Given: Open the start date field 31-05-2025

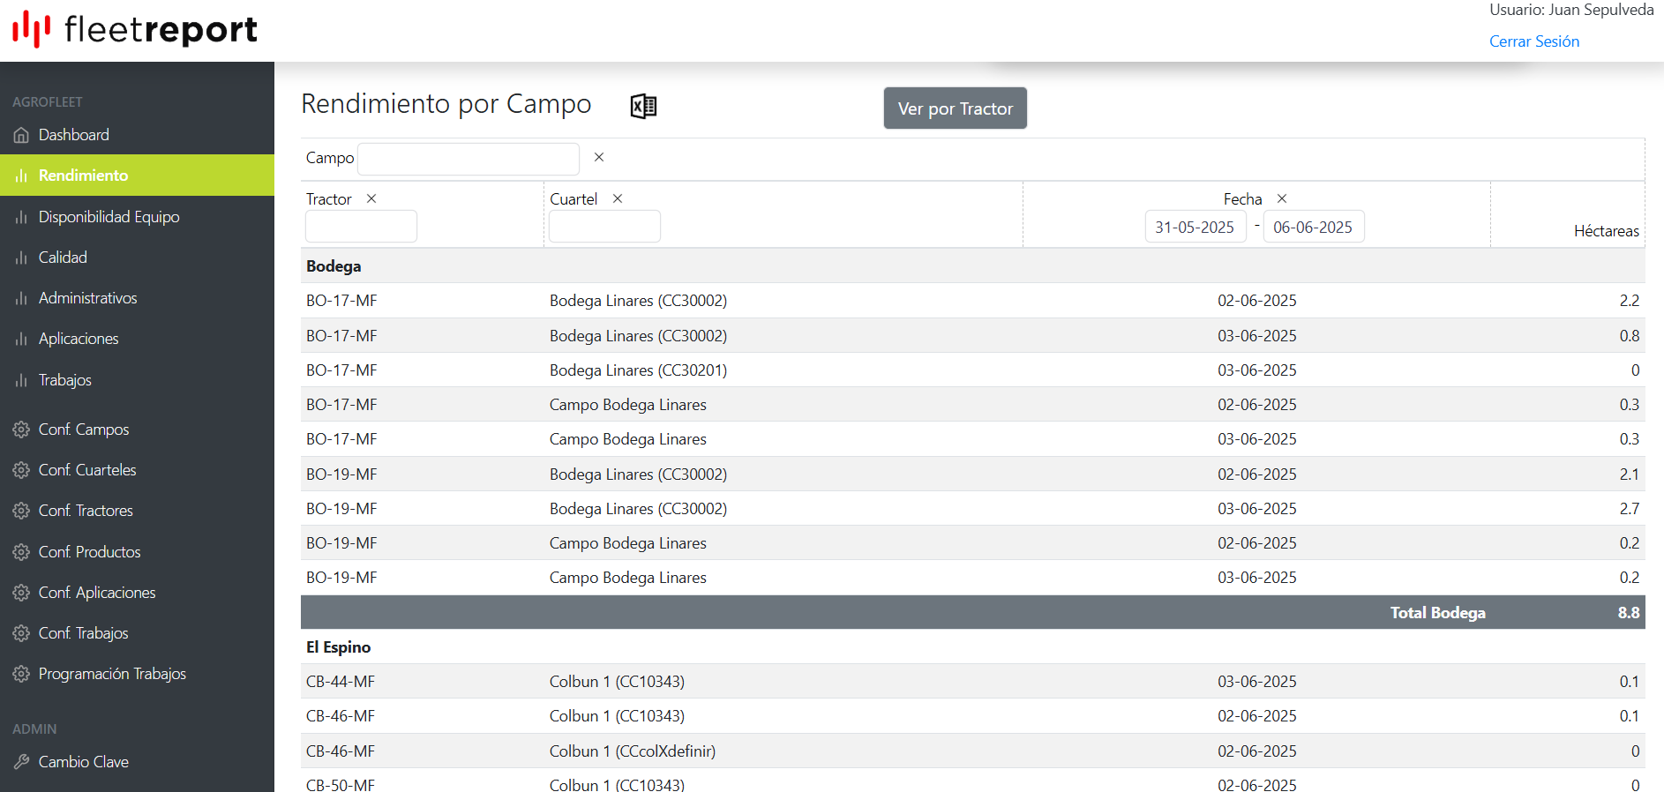Looking at the screenshot, I should click(x=1195, y=227).
